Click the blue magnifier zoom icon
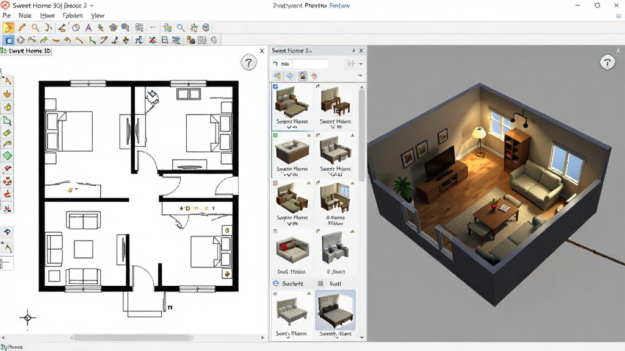The image size is (625, 351). tap(181, 27)
